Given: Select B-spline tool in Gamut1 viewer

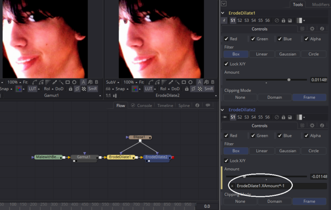Looking at the screenshot, I should [x=41, y=82].
